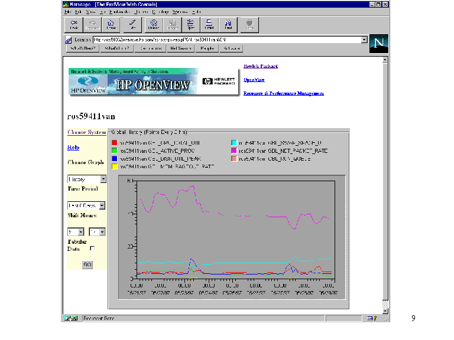Open the Time Period dropdown

pos(102,205)
